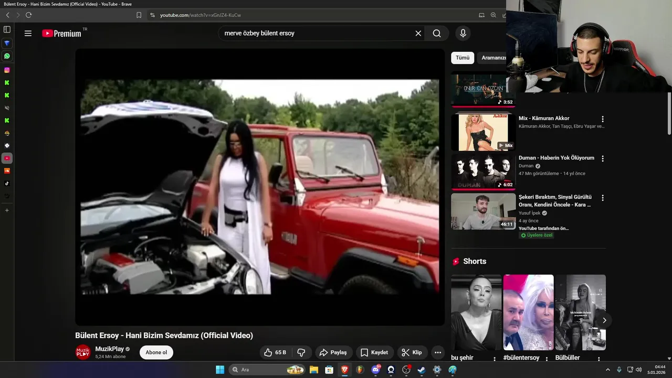Open the MuzikPlay channel name link
Viewport: 672px width, 378px height.
[x=109, y=349]
